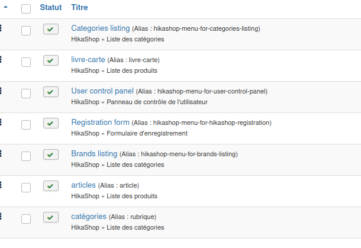Screen dimensions: 361x248
Task: Grab drag handle for catégories row
Action: (1, 216)
